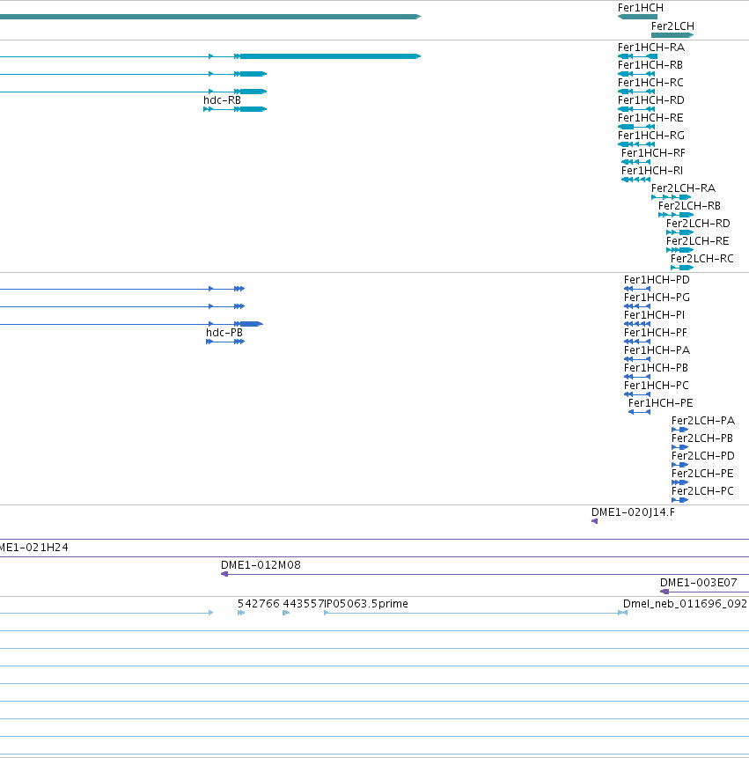The image size is (749, 758).
Task: Click the Fer2LCH-PB protein label
Action: pyautogui.click(x=702, y=438)
